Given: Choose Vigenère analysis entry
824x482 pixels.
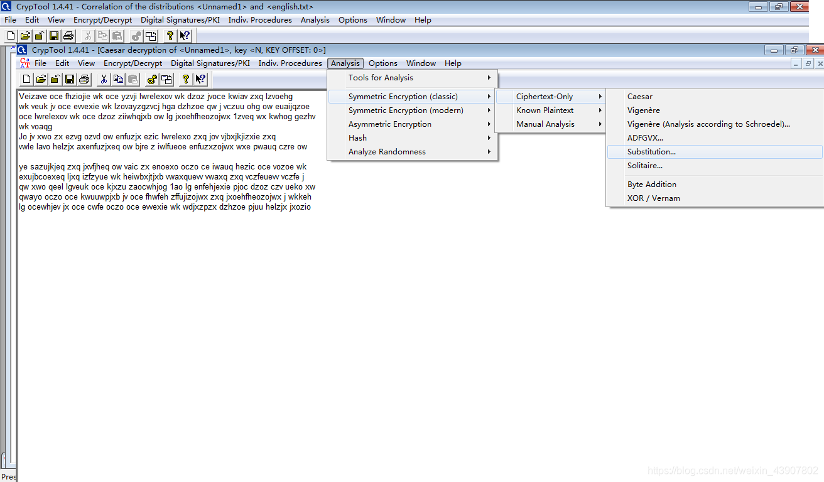Looking at the screenshot, I should coord(715,110).
